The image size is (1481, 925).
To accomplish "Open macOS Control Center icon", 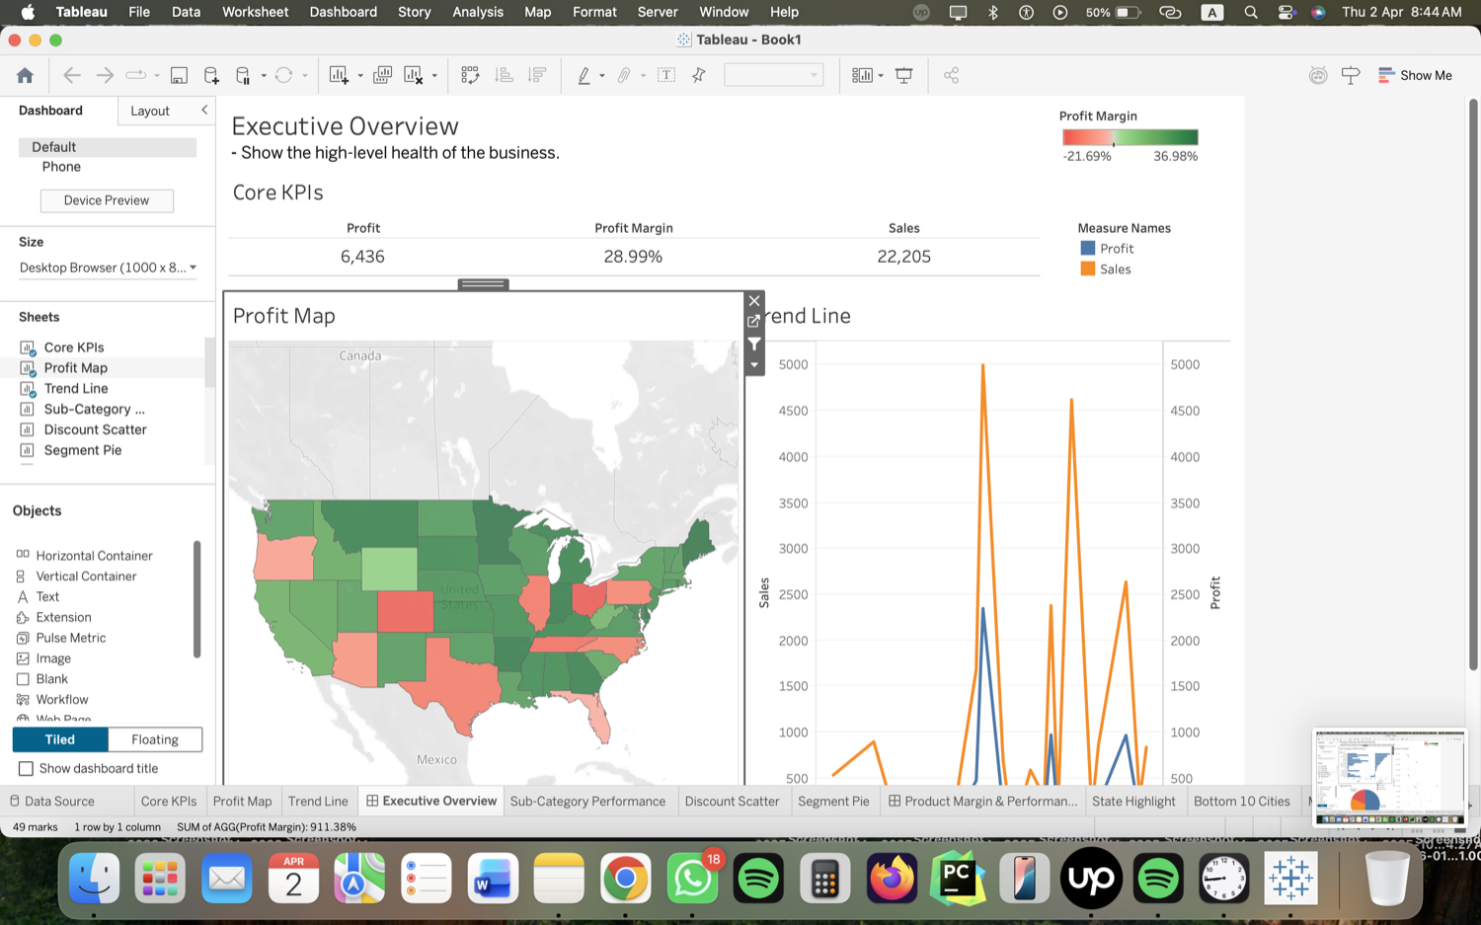I will pyautogui.click(x=1286, y=12).
